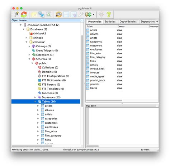Viewport: 170px width, 167px height.
Task: Click the plugins puzzle piece icon
Action: point(88,14)
